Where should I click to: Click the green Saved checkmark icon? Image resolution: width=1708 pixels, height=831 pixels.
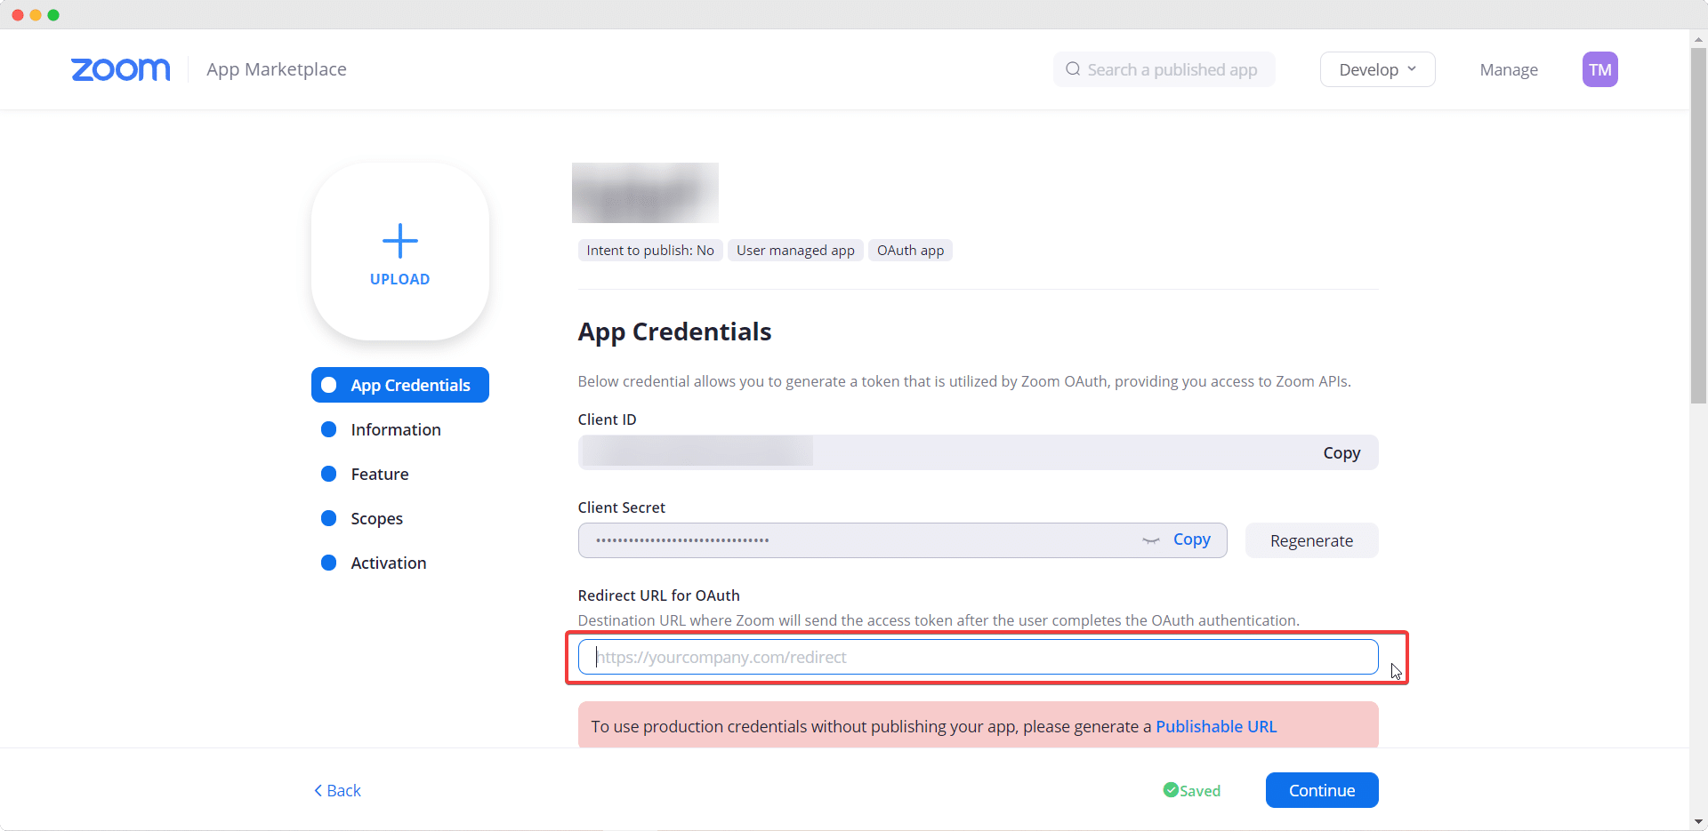tap(1171, 790)
